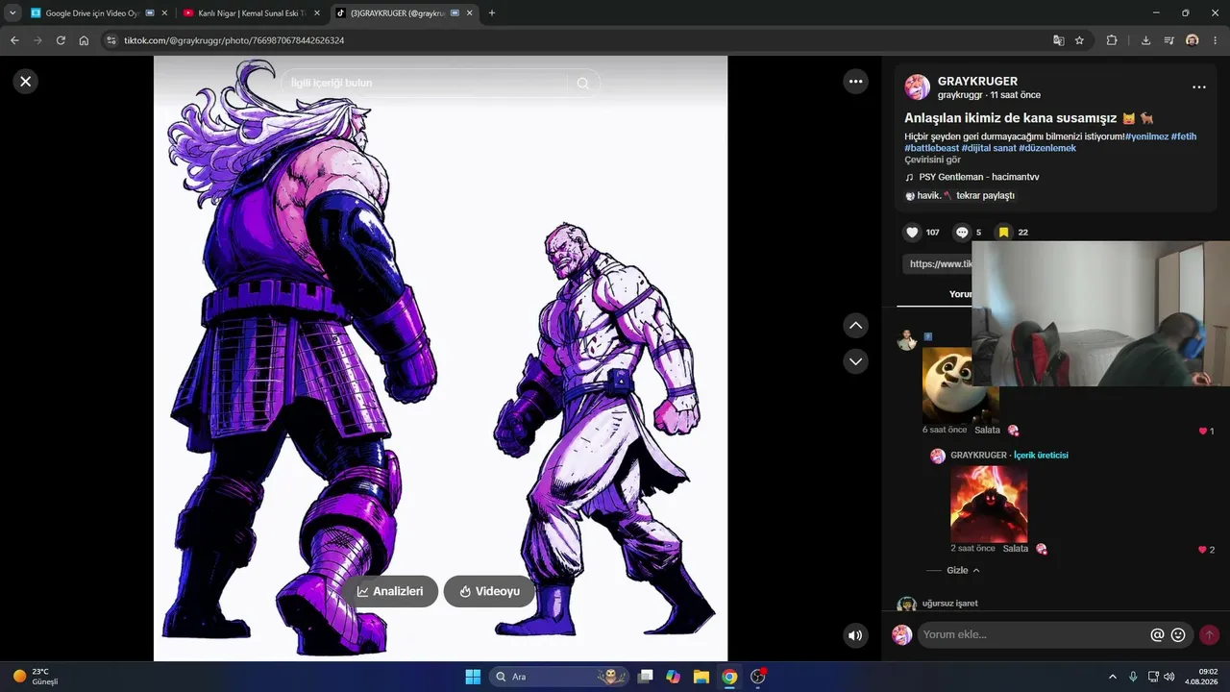The image size is (1230, 692).
Task: Open the Copilot icon on the taskbar
Action: pyautogui.click(x=674, y=677)
